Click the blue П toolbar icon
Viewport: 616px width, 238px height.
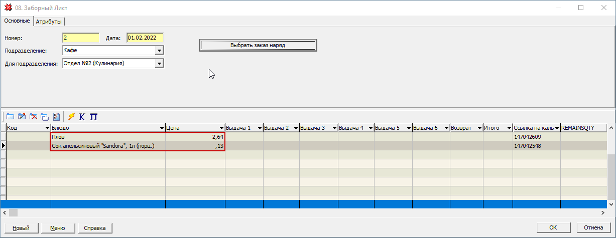tap(93, 117)
